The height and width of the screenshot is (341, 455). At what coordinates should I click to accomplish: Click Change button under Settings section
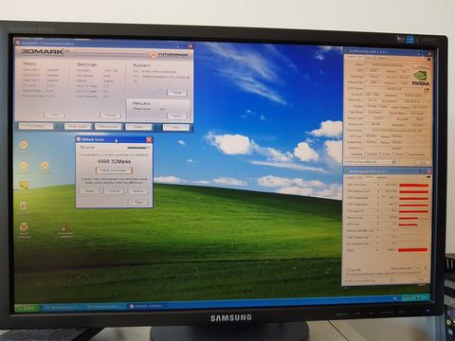(111, 116)
